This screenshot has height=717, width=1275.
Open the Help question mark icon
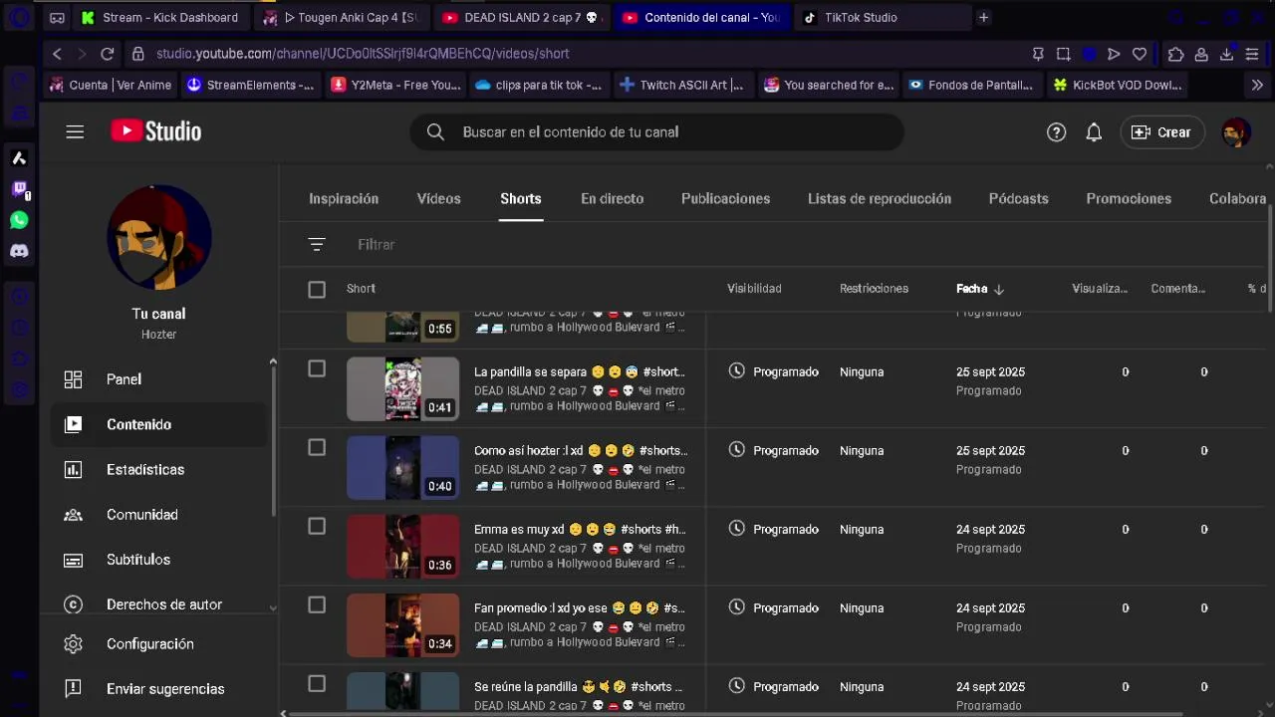coord(1056,132)
